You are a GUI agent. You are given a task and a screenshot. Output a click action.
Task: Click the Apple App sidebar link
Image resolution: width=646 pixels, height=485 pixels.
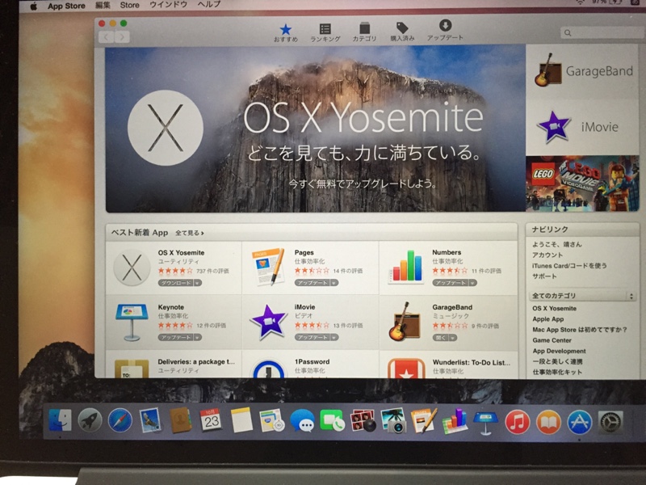tap(548, 319)
